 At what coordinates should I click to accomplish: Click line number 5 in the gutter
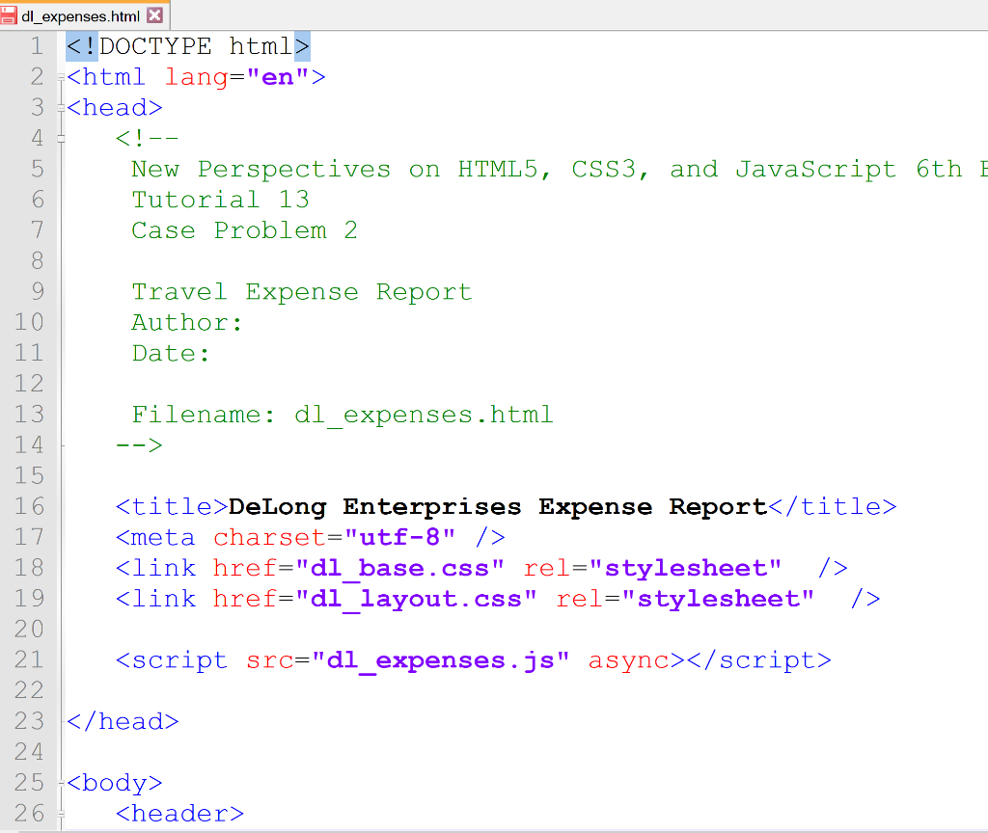pyautogui.click(x=38, y=169)
